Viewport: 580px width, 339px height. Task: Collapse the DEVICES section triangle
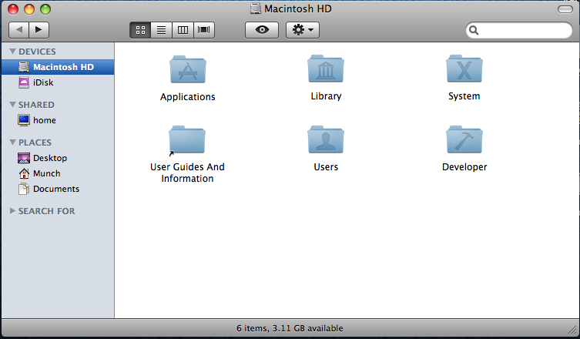coord(12,52)
